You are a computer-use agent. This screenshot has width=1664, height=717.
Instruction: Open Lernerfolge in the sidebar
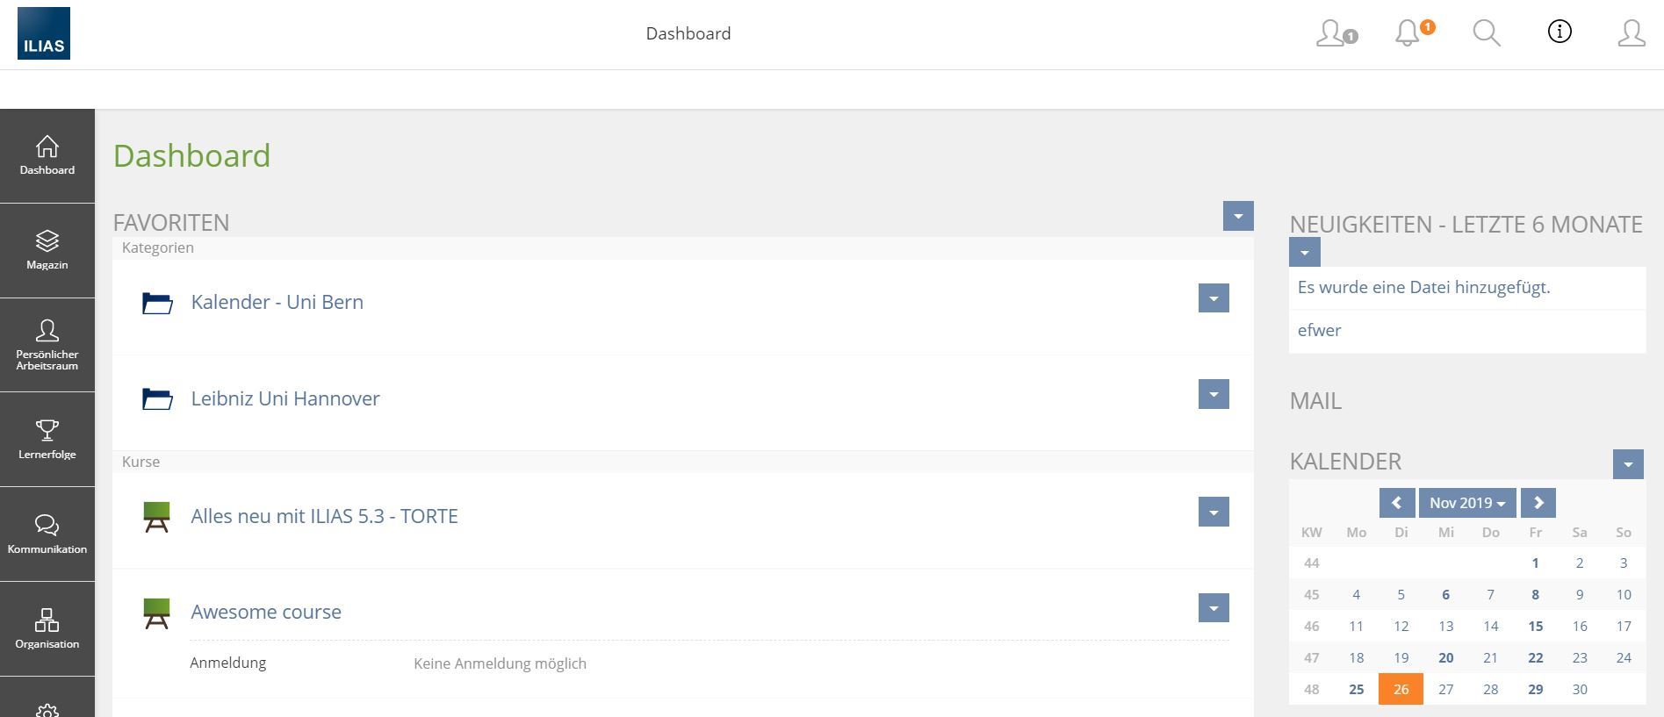click(x=47, y=439)
